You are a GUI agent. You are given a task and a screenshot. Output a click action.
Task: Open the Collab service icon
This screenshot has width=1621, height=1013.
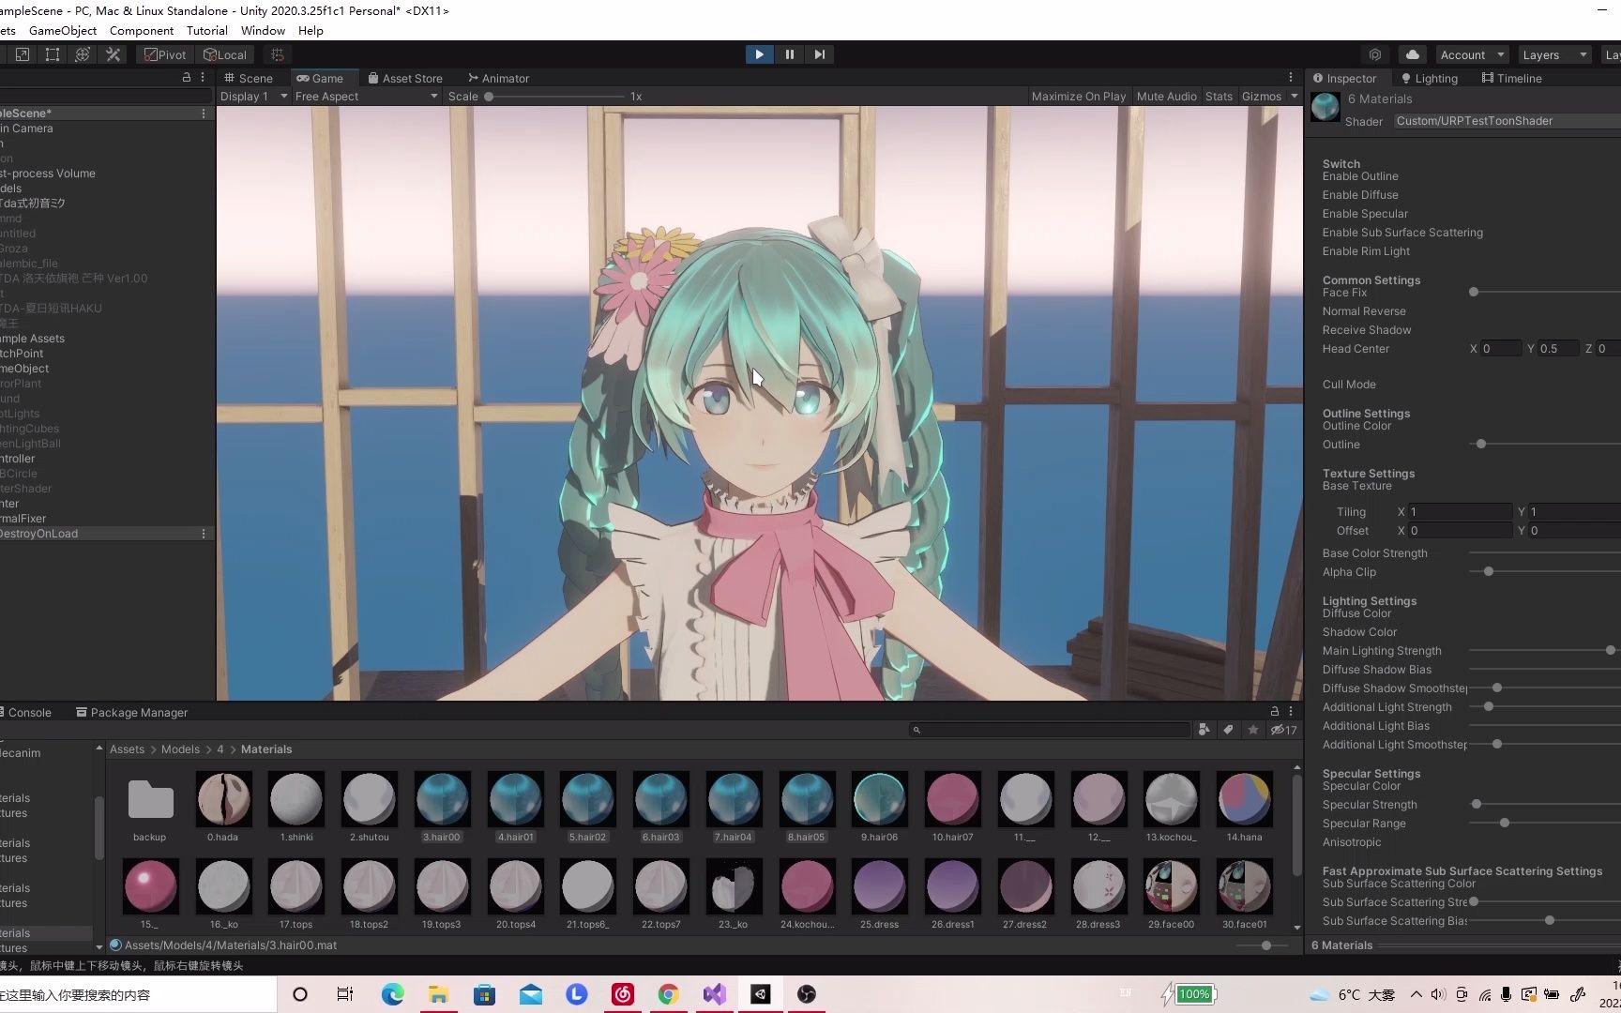pyautogui.click(x=1375, y=54)
